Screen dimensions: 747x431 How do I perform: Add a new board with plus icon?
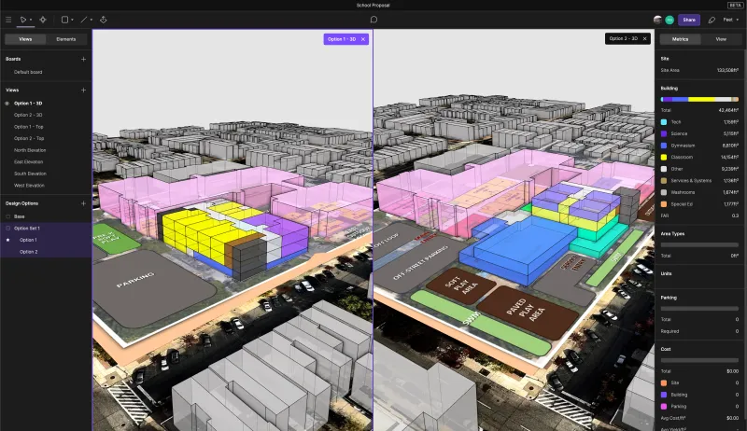point(83,59)
